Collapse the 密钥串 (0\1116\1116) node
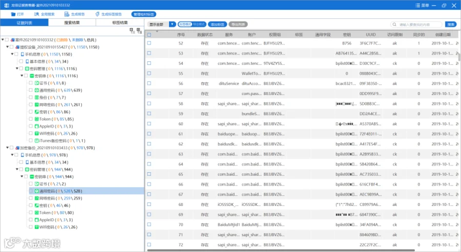Viewport: 461px width, 252px height. click(x=22, y=76)
